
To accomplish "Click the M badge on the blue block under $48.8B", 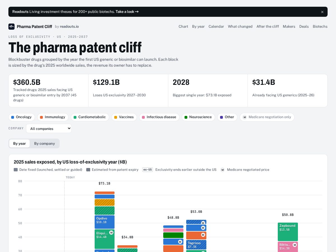I will (180, 242).
